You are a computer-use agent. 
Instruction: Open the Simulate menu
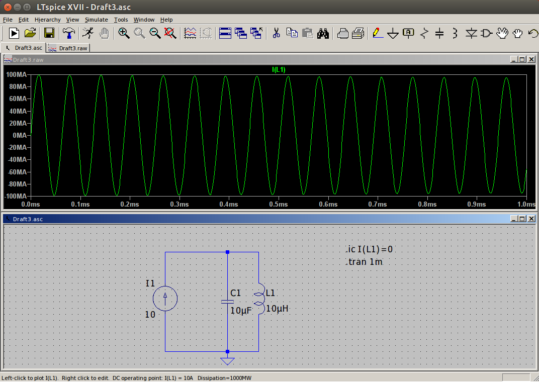96,20
